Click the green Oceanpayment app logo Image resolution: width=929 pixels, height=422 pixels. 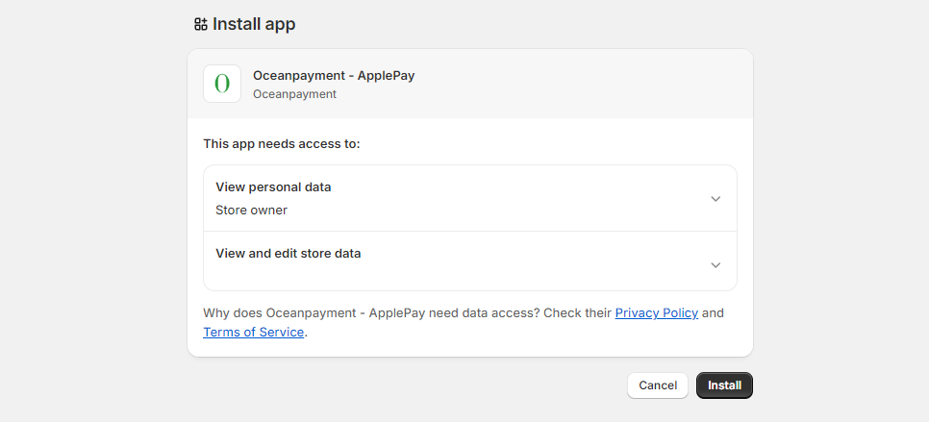[x=222, y=84]
